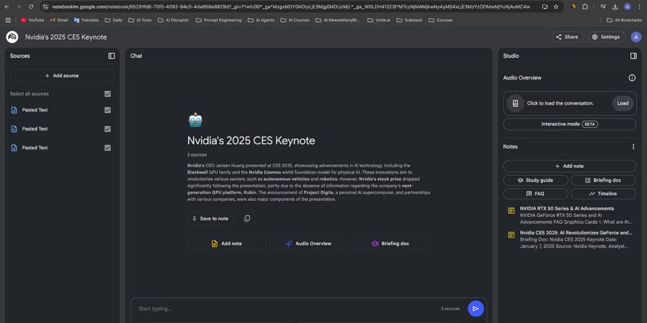This screenshot has height=323, width=647.
Task: Open the Prompt Engineering bookmarks folder
Action: point(219,20)
